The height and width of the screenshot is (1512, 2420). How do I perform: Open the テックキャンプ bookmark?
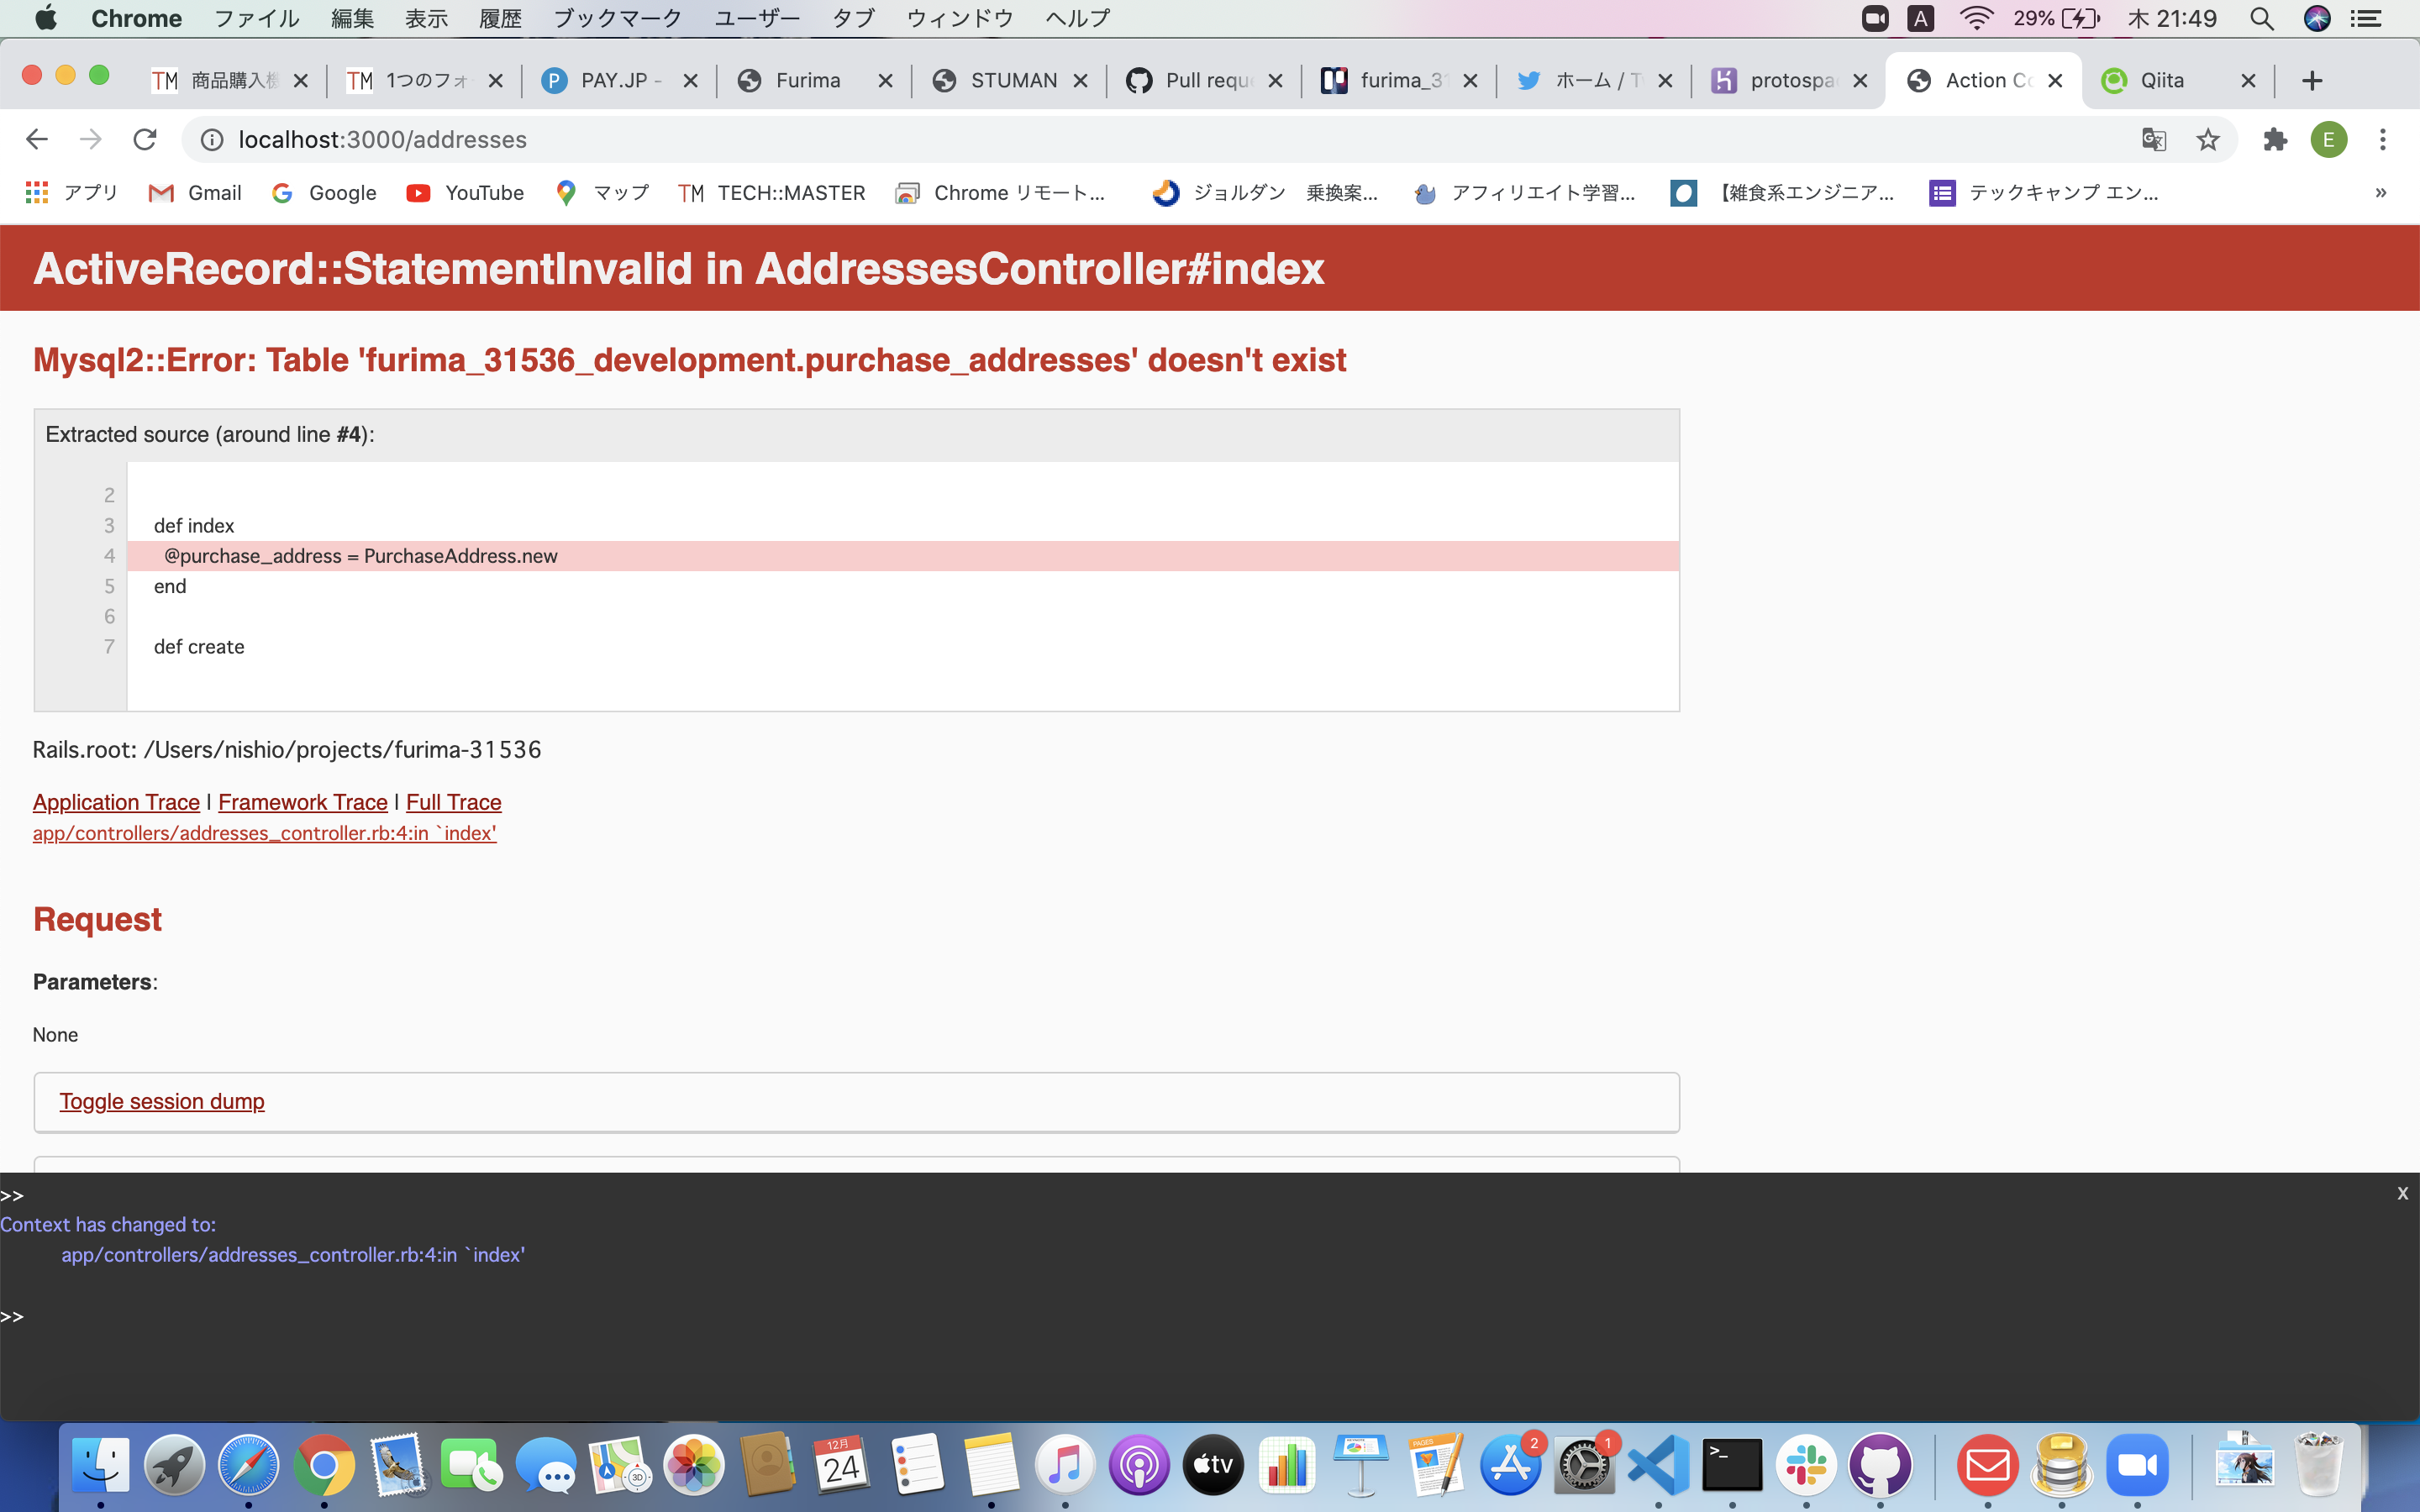(x=2044, y=192)
